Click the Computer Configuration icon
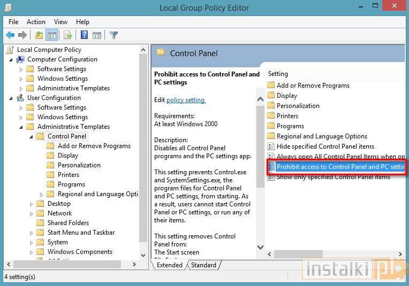Image resolution: width=409 pixels, height=286 pixels. [20, 59]
